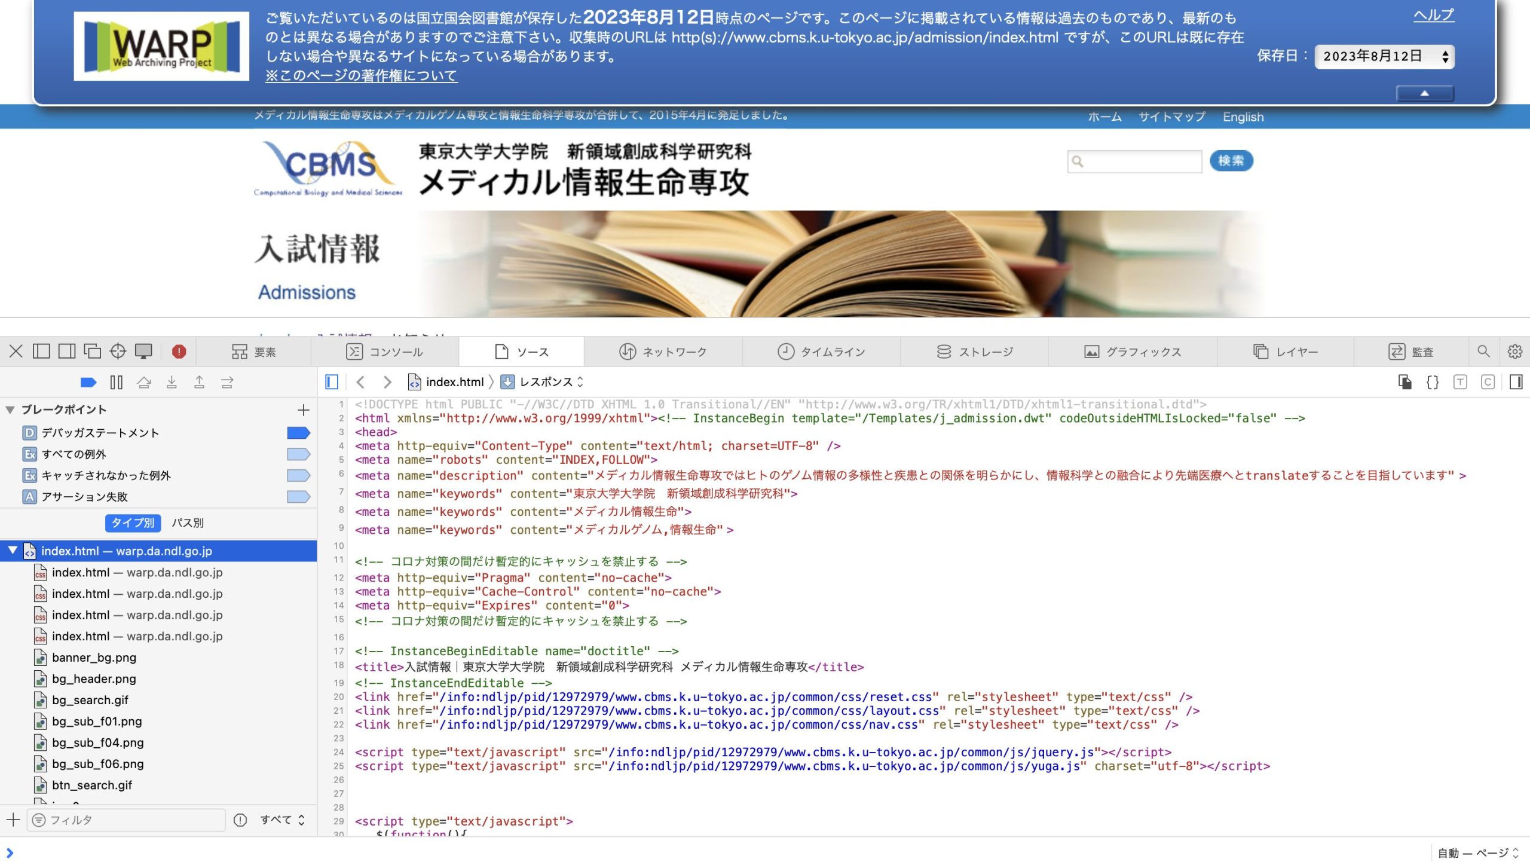This screenshot has width=1530, height=868.
Task: Pretty print code with the braces icon
Action: [1433, 381]
